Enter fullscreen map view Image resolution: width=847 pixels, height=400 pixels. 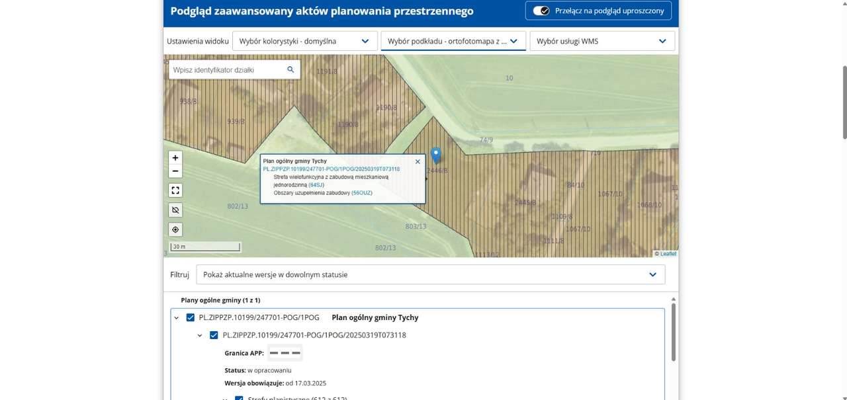(175, 190)
